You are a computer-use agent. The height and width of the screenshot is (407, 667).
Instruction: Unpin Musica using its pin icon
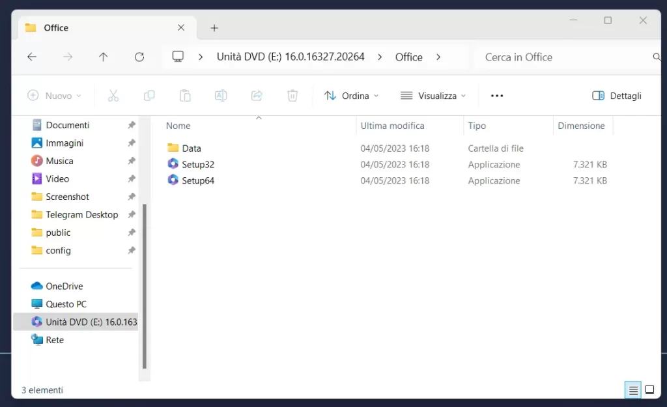tap(132, 161)
